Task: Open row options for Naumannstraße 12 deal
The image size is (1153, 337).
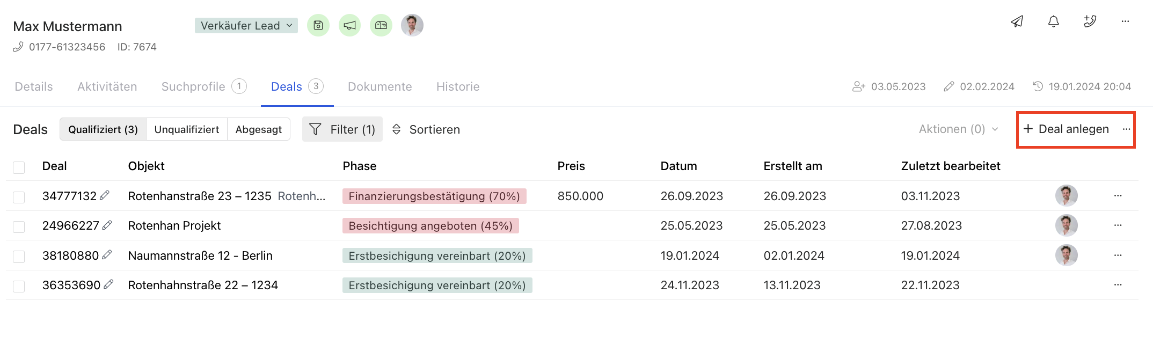Action: [1118, 255]
